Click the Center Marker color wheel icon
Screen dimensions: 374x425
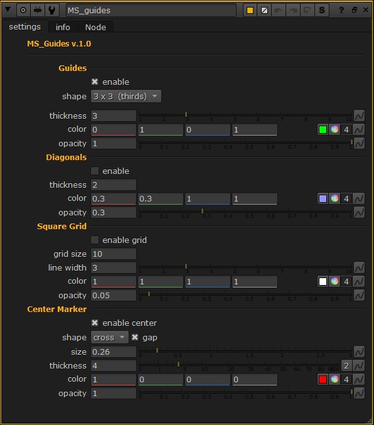click(x=334, y=379)
